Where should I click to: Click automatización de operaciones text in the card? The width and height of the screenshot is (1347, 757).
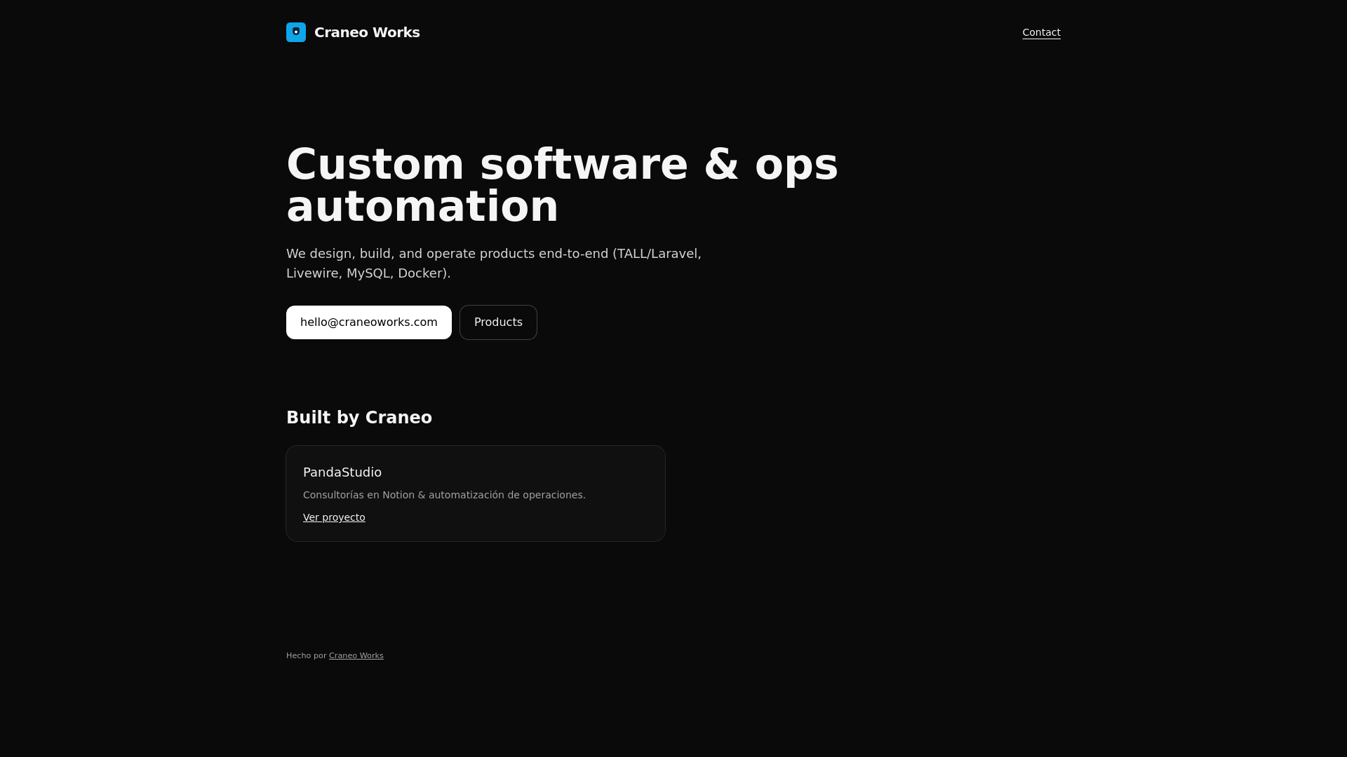click(x=507, y=495)
